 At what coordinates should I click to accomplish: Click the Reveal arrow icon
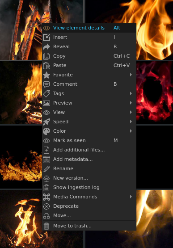(x=46, y=47)
